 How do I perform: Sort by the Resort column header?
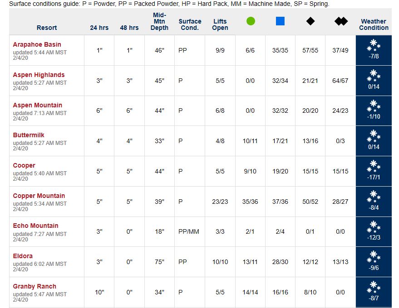coord(47,28)
